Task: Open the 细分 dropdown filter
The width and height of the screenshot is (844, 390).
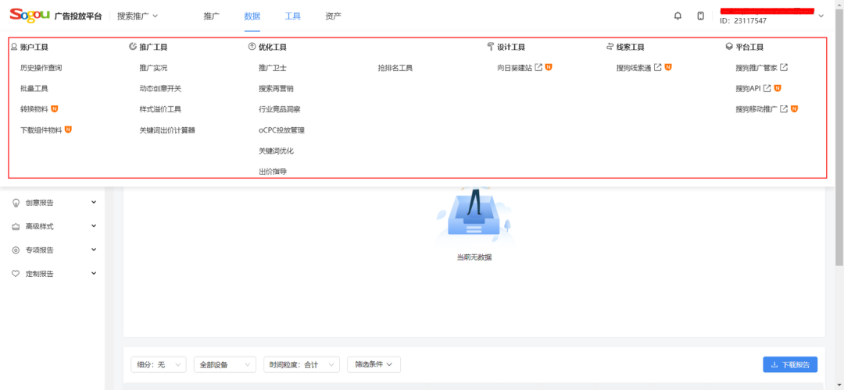Action: [x=159, y=364]
